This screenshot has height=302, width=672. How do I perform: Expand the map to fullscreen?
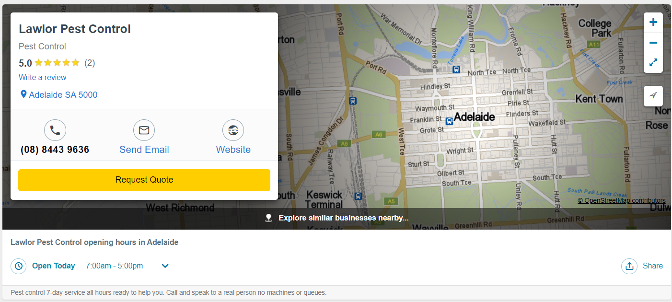point(653,63)
